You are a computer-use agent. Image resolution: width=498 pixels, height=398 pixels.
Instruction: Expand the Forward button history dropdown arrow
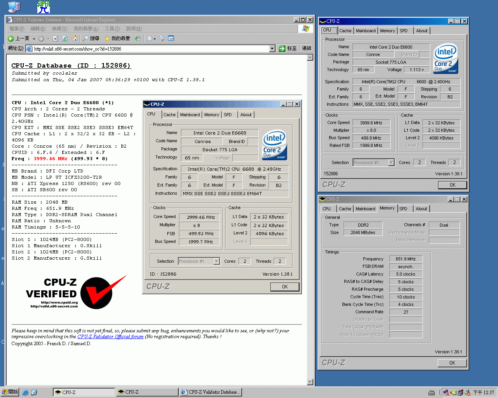[48, 39]
